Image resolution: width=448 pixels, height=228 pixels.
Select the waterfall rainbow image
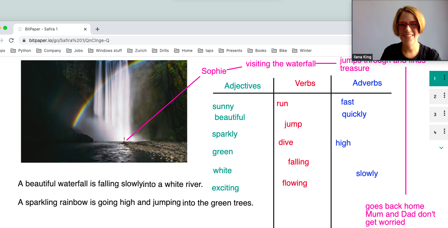click(104, 111)
